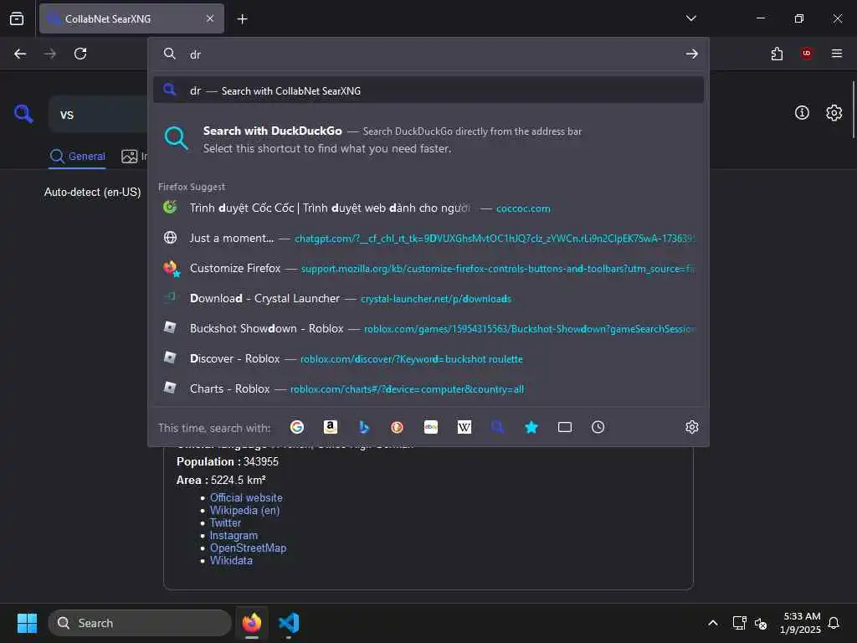Screen dimensions: 857x643
Task: Go back one page
Action: 20,54
